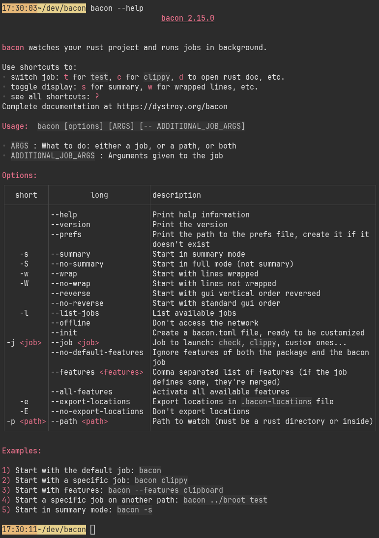Click the 'description' column header
This screenshot has height=538, width=379.
[x=176, y=195]
